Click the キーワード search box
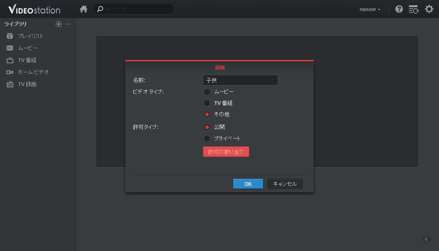439x251 pixels. (134, 9)
